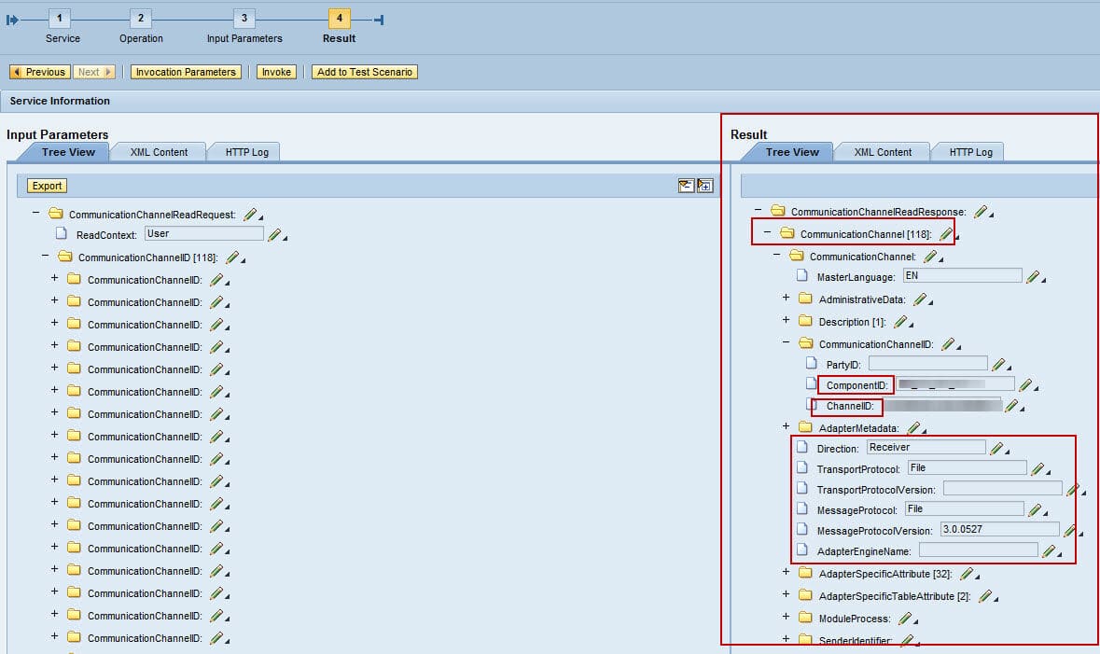
Task: Go to step 3 Input Parameters
Action: coord(244,20)
